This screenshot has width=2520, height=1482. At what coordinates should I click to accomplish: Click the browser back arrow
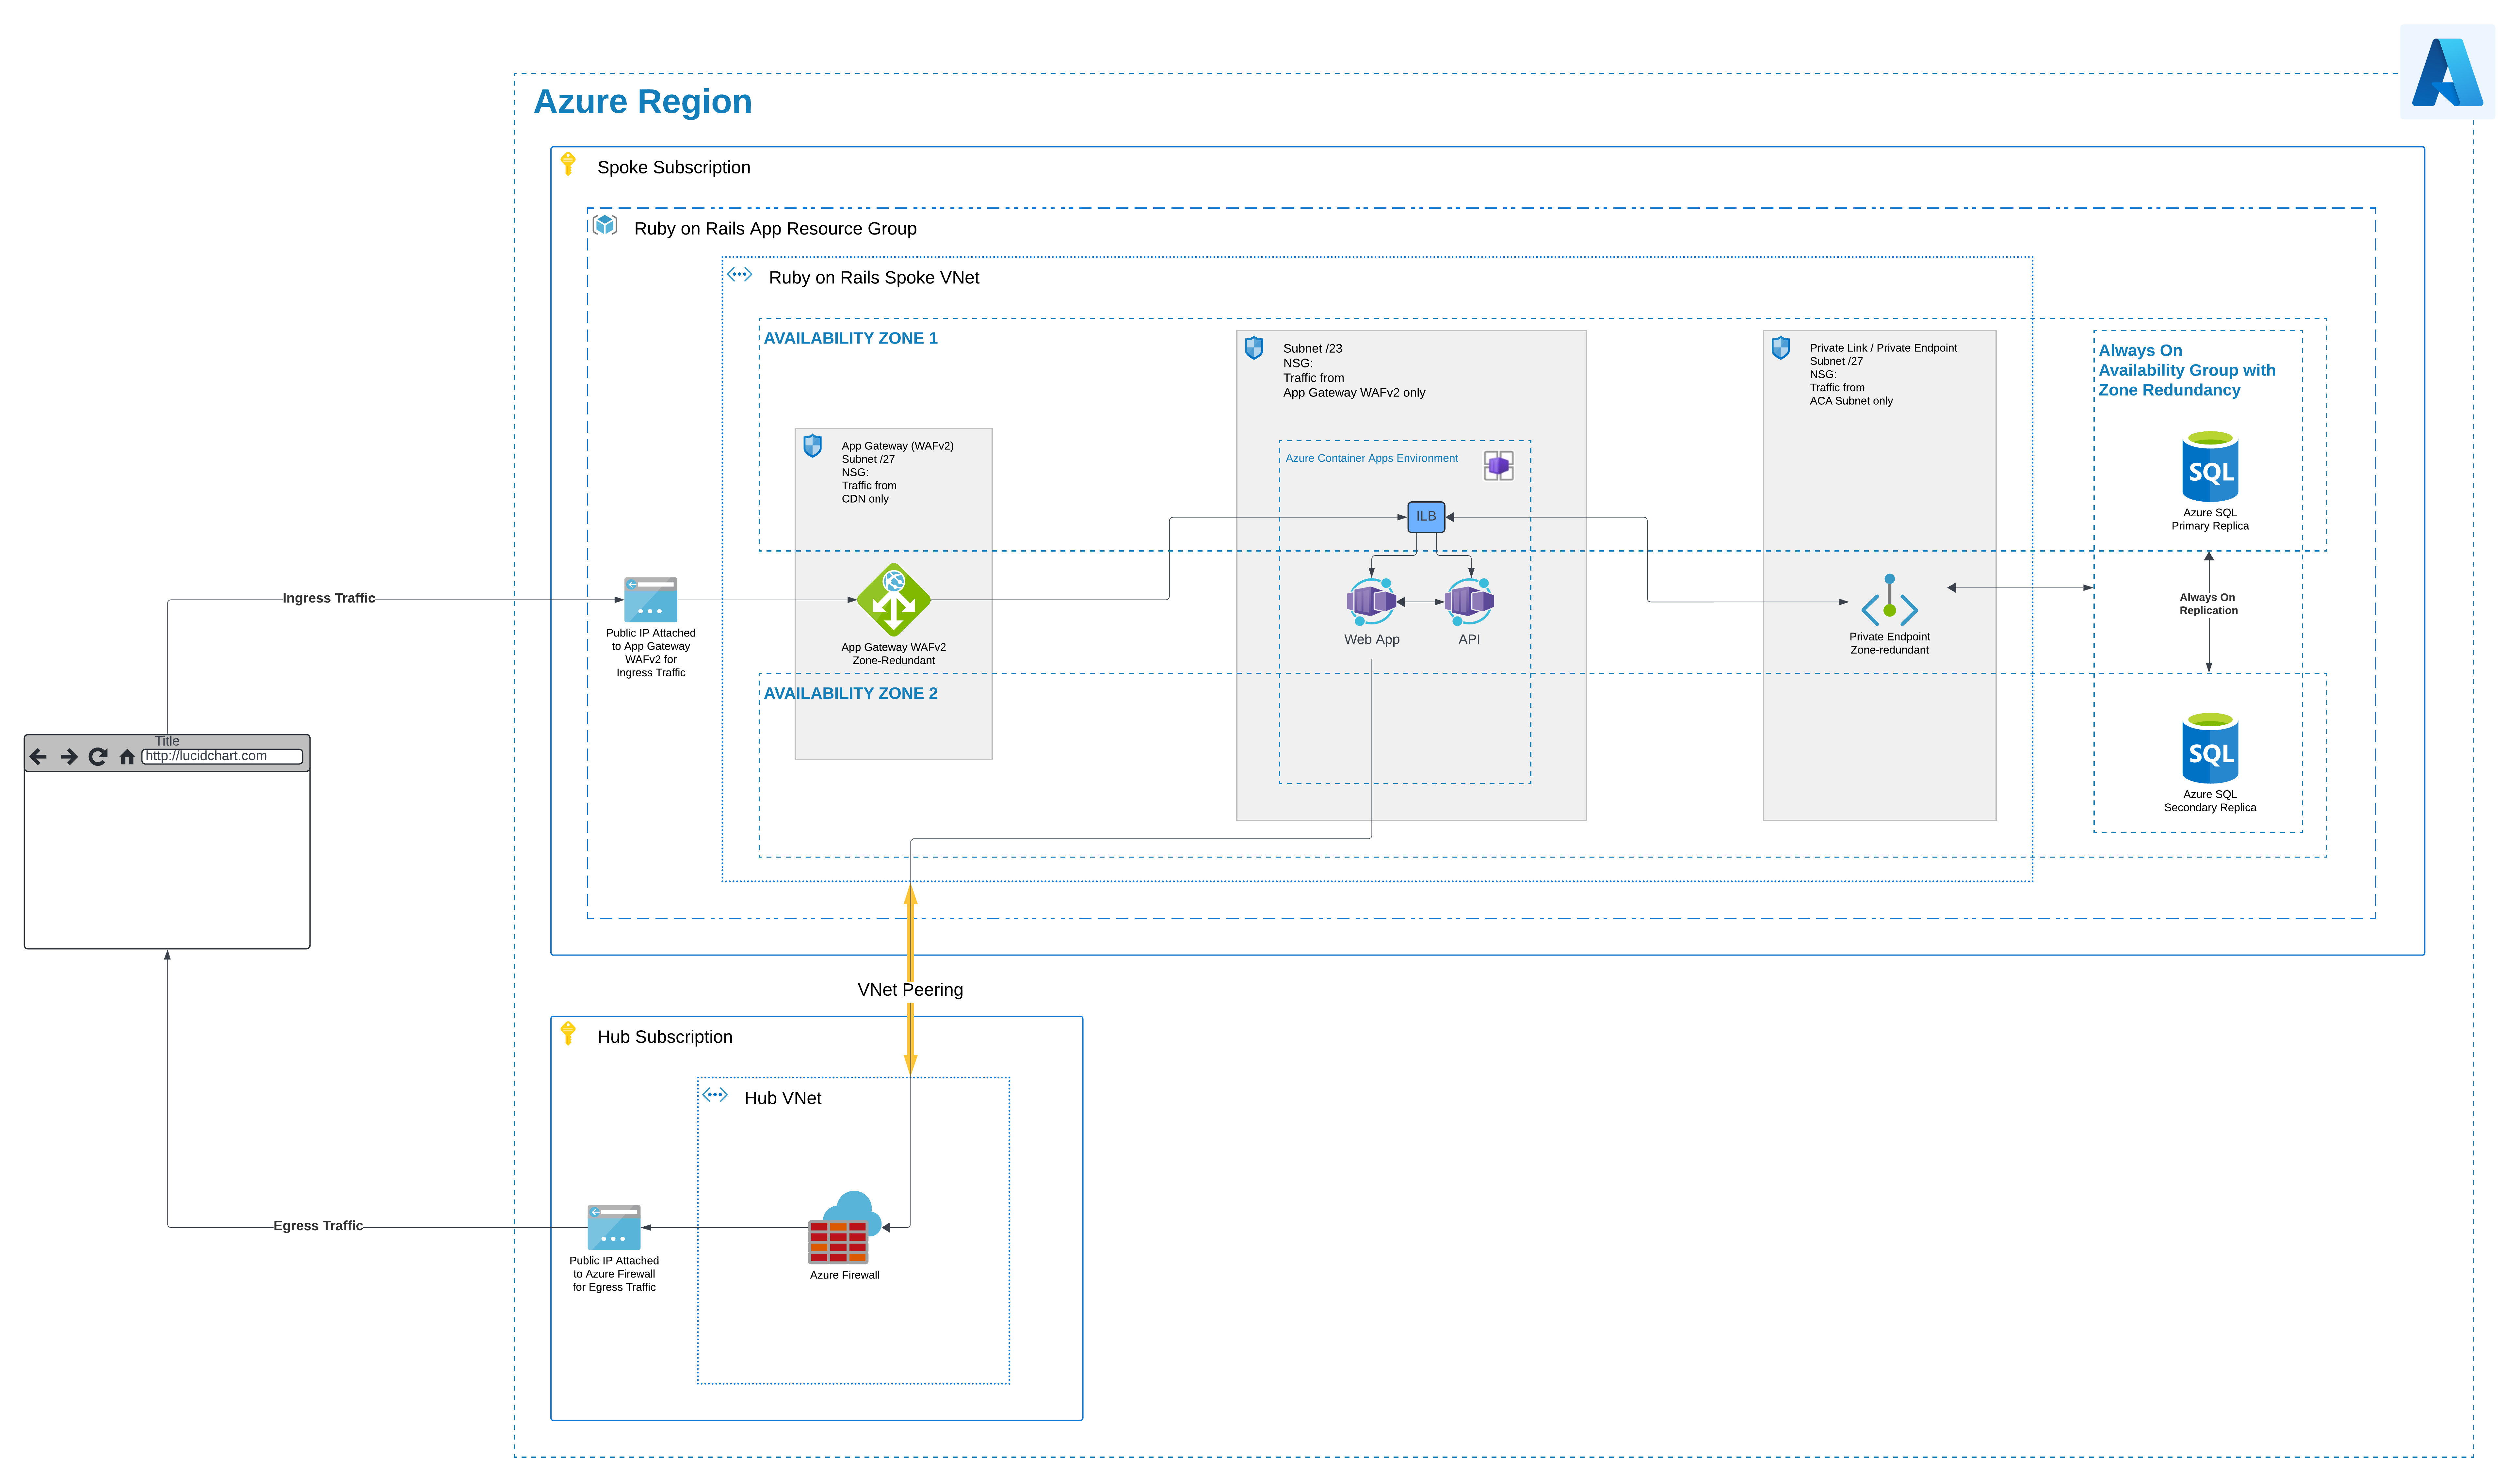[38, 757]
